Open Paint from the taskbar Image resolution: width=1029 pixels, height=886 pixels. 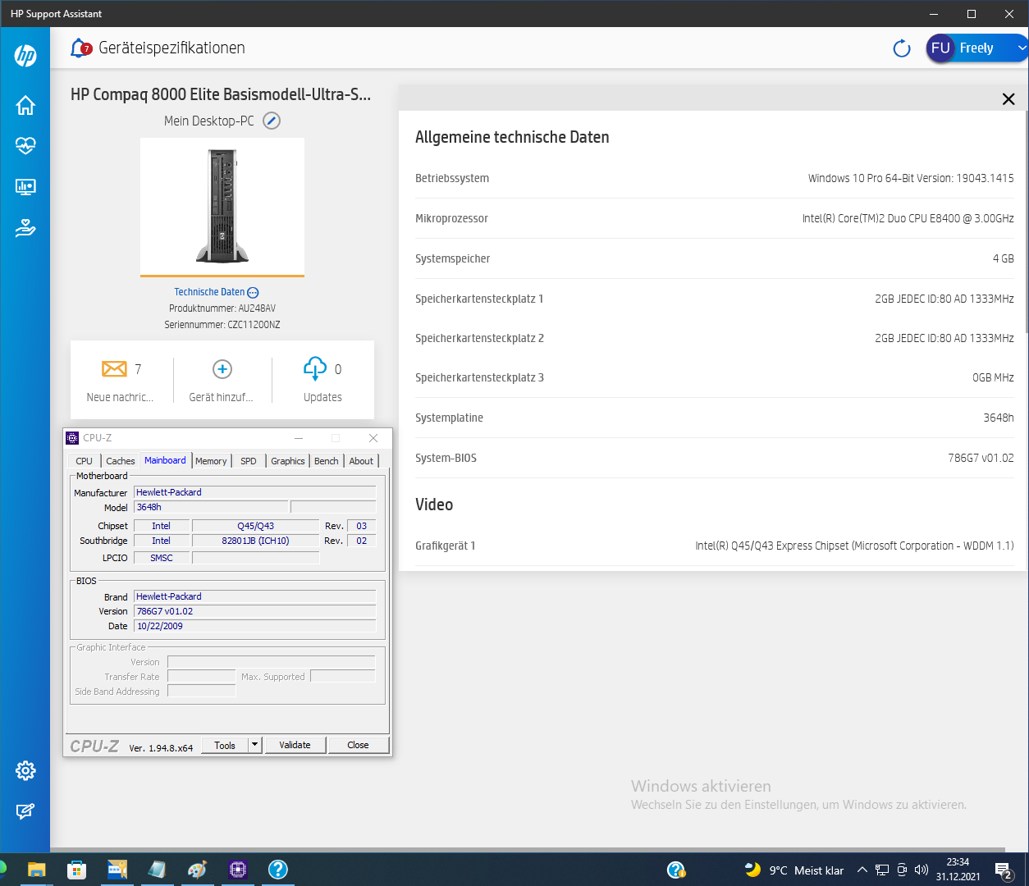[197, 870]
